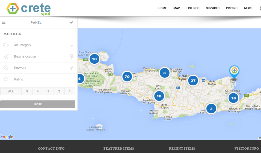Filter by rating 5

[27, 91]
